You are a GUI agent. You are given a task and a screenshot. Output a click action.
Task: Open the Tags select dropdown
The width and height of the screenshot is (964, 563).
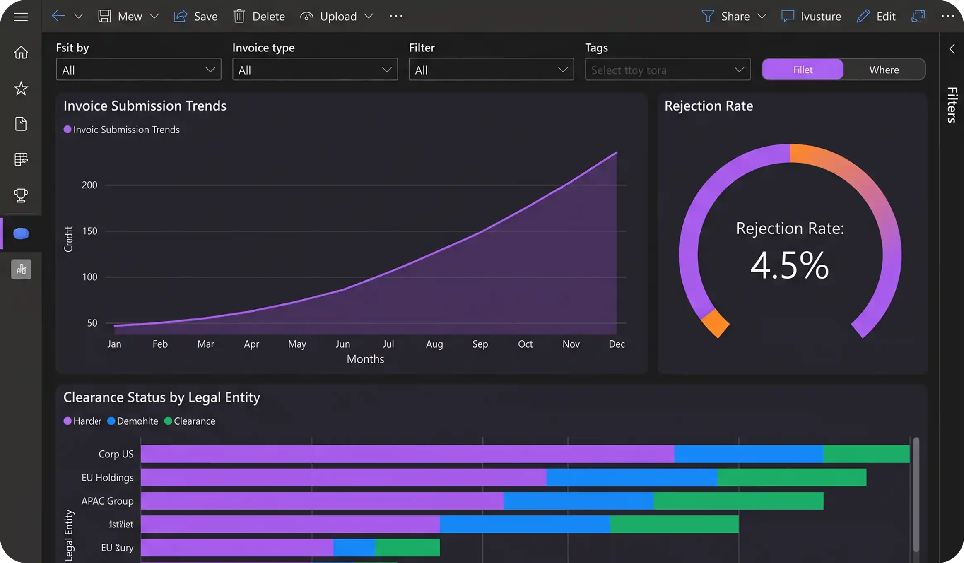click(668, 70)
